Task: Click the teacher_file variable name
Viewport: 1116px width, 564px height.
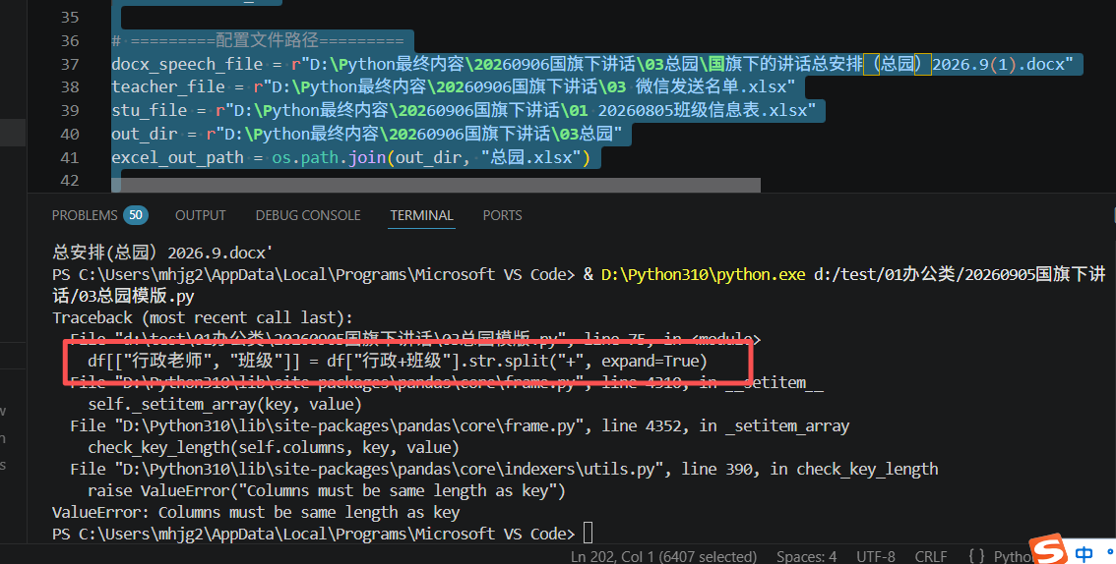Action: coord(168,86)
